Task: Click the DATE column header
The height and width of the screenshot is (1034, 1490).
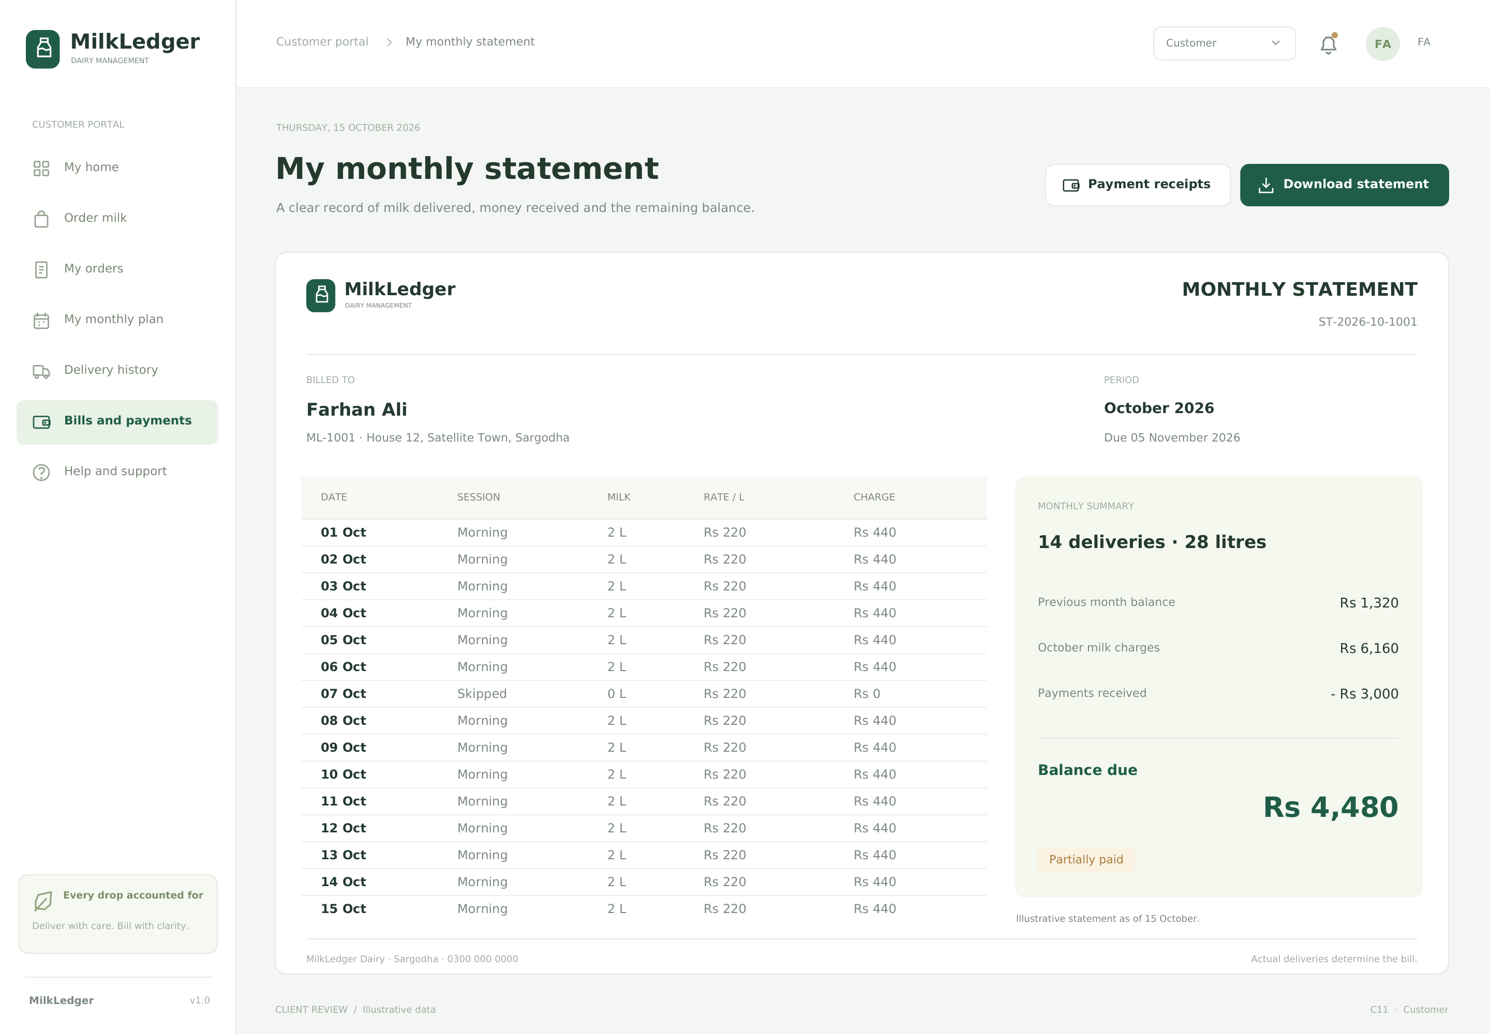Action: click(x=334, y=497)
